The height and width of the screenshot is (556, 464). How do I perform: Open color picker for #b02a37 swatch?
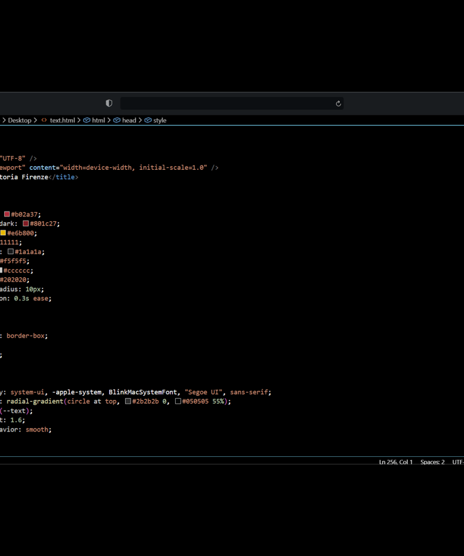click(x=7, y=215)
